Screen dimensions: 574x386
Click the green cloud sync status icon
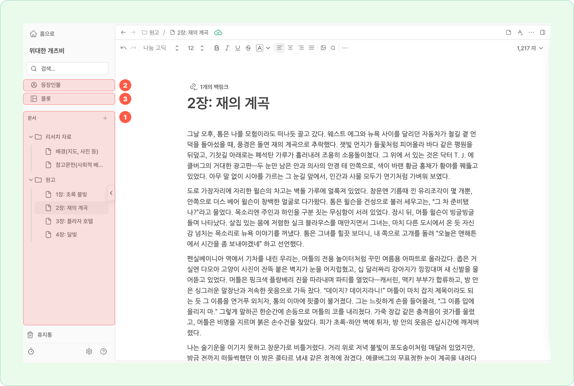click(x=218, y=32)
